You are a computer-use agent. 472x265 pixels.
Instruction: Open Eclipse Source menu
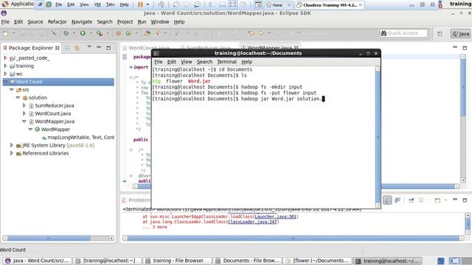click(x=35, y=22)
